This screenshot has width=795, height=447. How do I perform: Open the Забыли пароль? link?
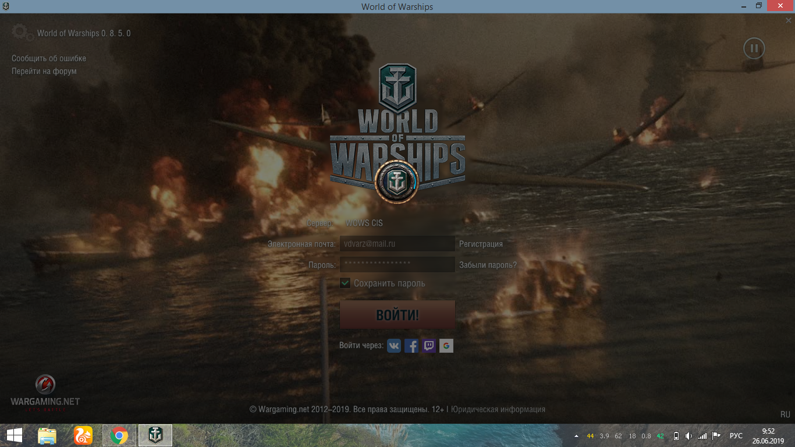(488, 265)
